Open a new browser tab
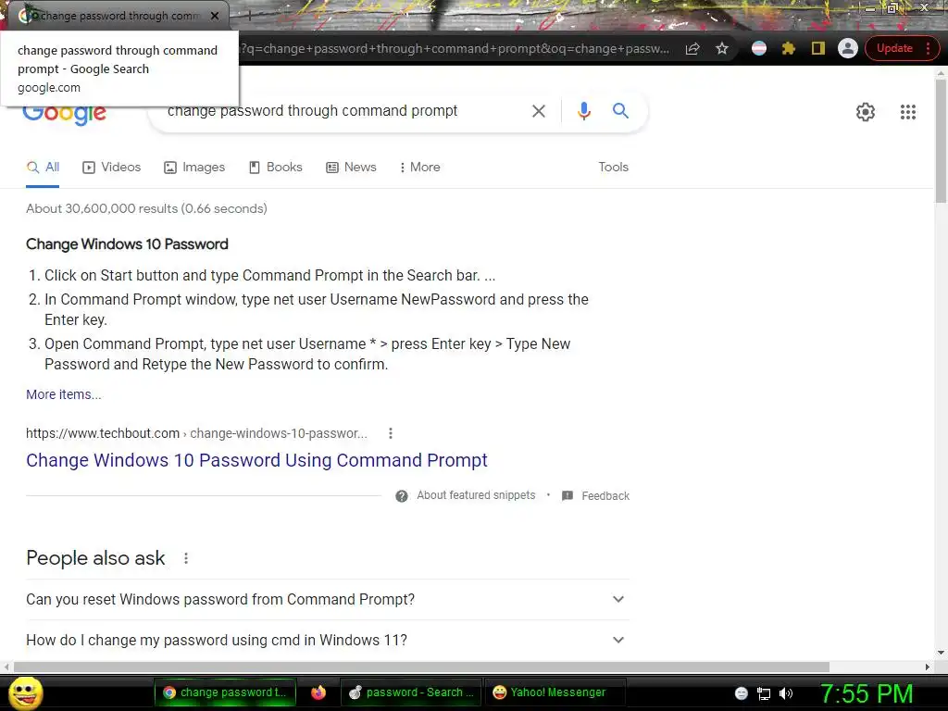This screenshot has height=711, width=948. pos(249,16)
